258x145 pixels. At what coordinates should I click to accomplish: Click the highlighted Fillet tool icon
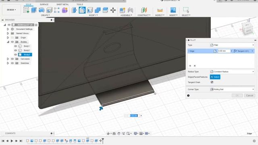coord(82,10)
